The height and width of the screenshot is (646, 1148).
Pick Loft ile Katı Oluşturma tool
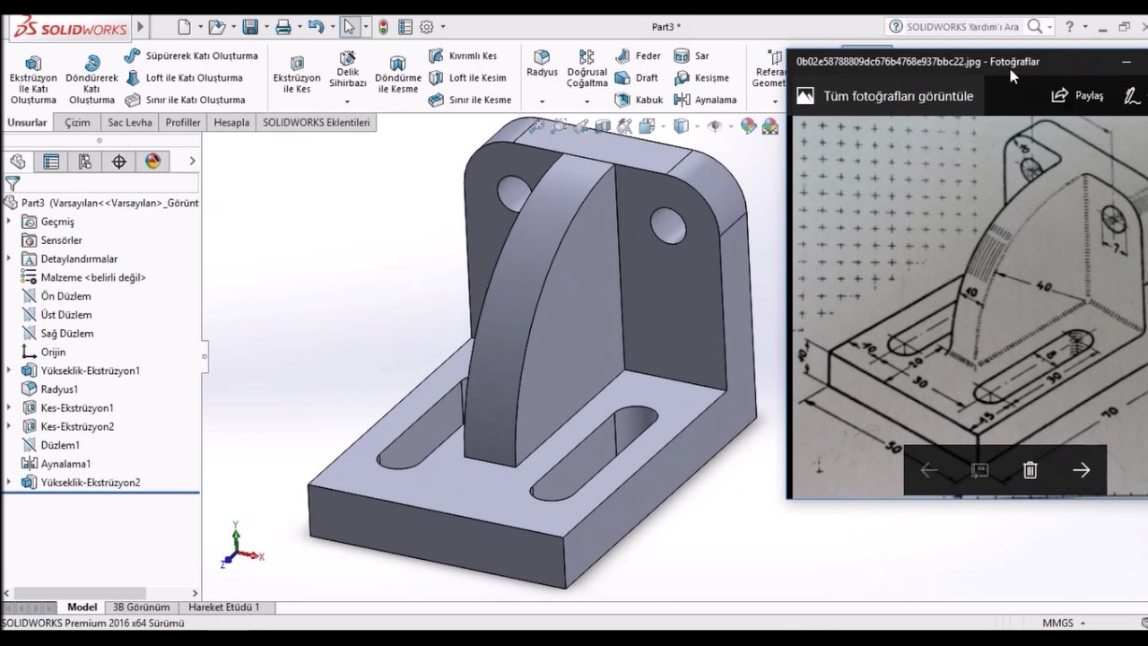[184, 78]
